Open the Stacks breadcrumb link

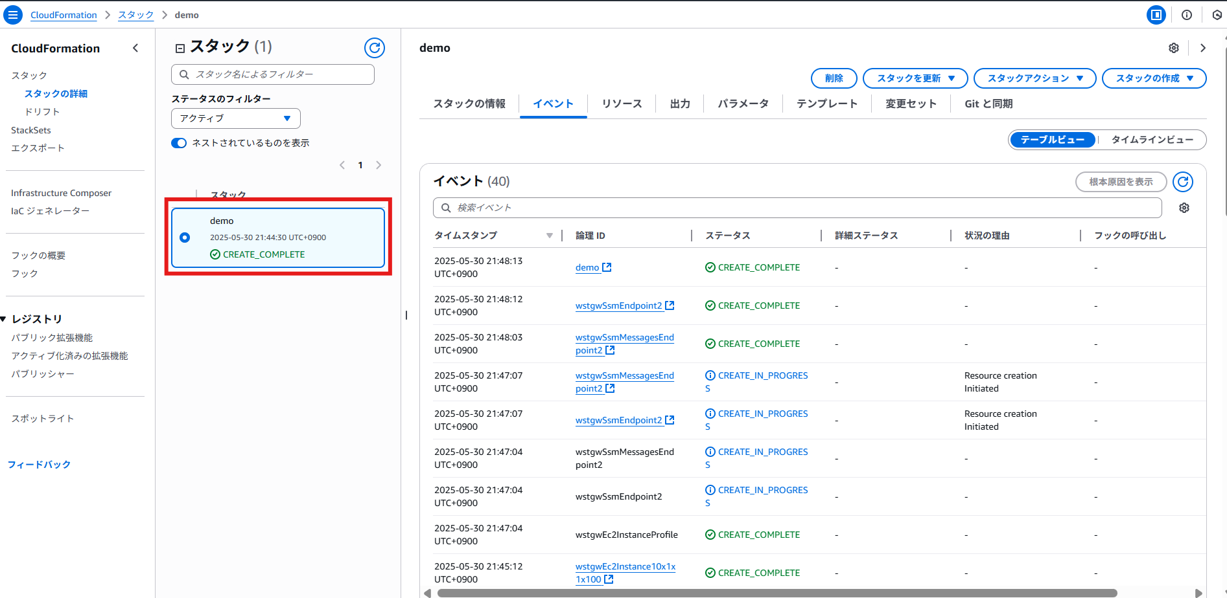pyautogui.click(x=136, y=15)
